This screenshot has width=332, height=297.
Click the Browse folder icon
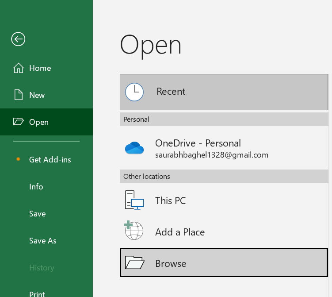tap(134, 263)
